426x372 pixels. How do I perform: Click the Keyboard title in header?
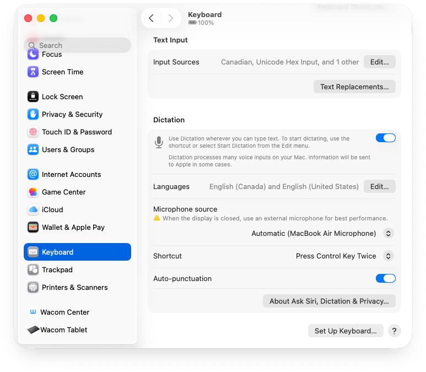tap(205, 15)
